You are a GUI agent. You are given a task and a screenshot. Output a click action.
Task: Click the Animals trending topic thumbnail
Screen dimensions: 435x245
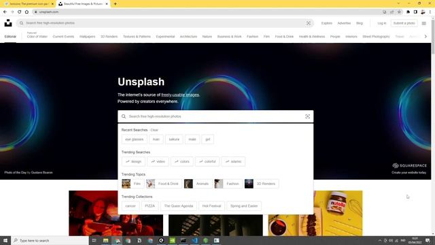tap(188, 184)
